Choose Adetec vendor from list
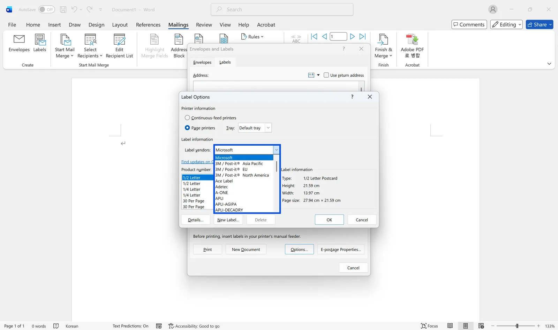The height and width of the screenshot is (330, 558). point(221,187)
